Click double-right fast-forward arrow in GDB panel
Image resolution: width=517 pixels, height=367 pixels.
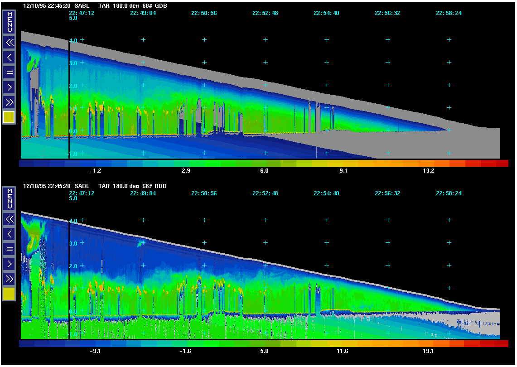pyautogui.click(x=9, y=101)
